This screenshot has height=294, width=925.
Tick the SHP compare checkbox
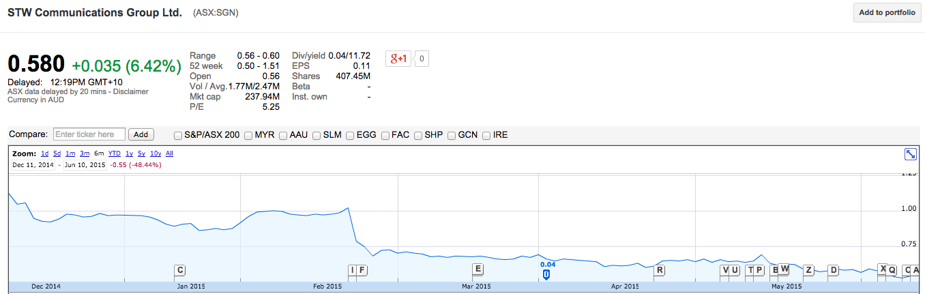coord(418,135)
